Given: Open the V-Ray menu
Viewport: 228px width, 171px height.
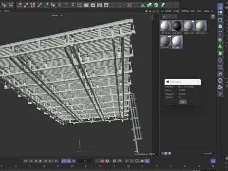Looking at the screenshot, I should [x=176, y=11].
